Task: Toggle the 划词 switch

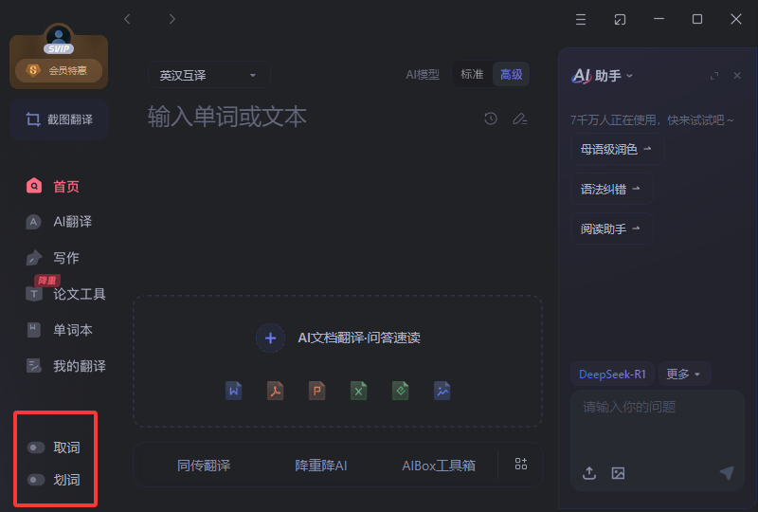Action: pos(37,480)
